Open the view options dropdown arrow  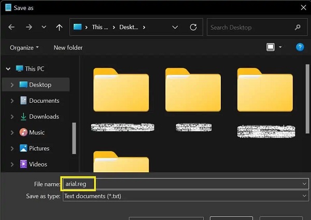280,47
